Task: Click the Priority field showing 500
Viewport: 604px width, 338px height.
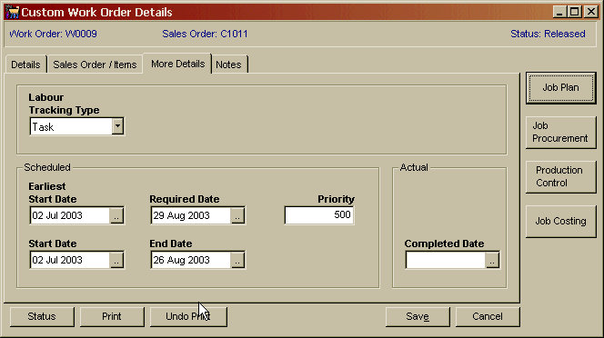Action: pyautogui.click(x=319, y=214)
